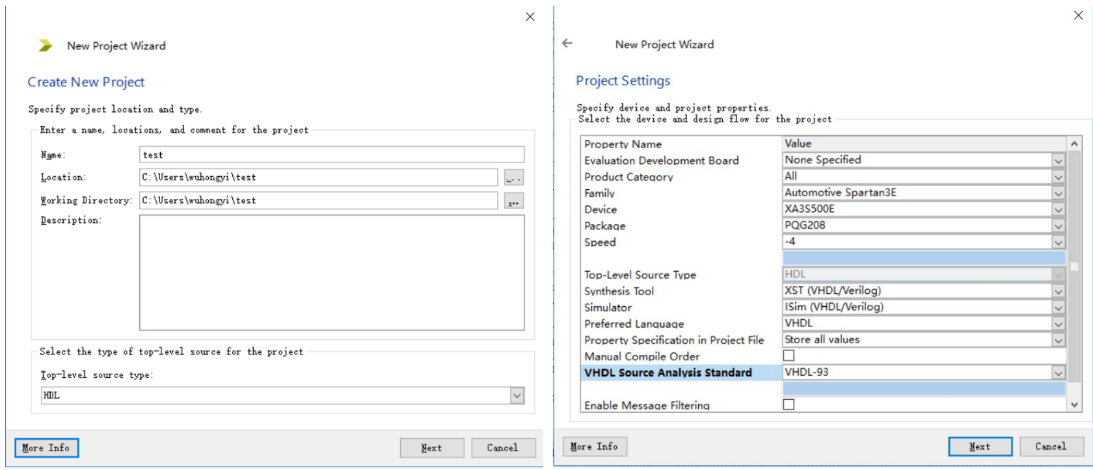Screen dimensions: 1093x470
Task: Click the yellow wizard logo icon
Action: (x=46, y=46)
